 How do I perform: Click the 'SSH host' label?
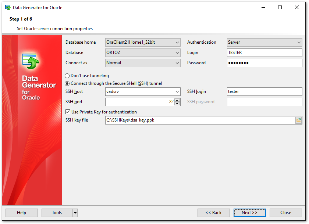point(74,92)
